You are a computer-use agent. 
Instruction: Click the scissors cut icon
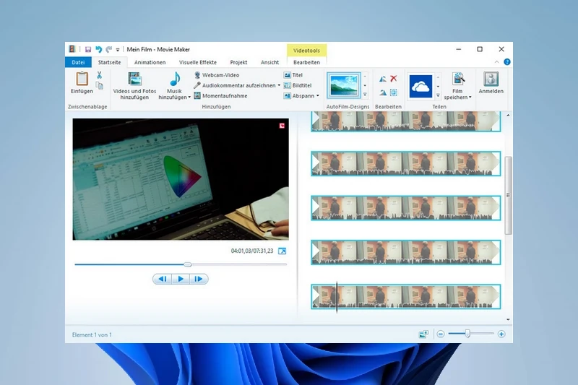[x=99, y=75]
